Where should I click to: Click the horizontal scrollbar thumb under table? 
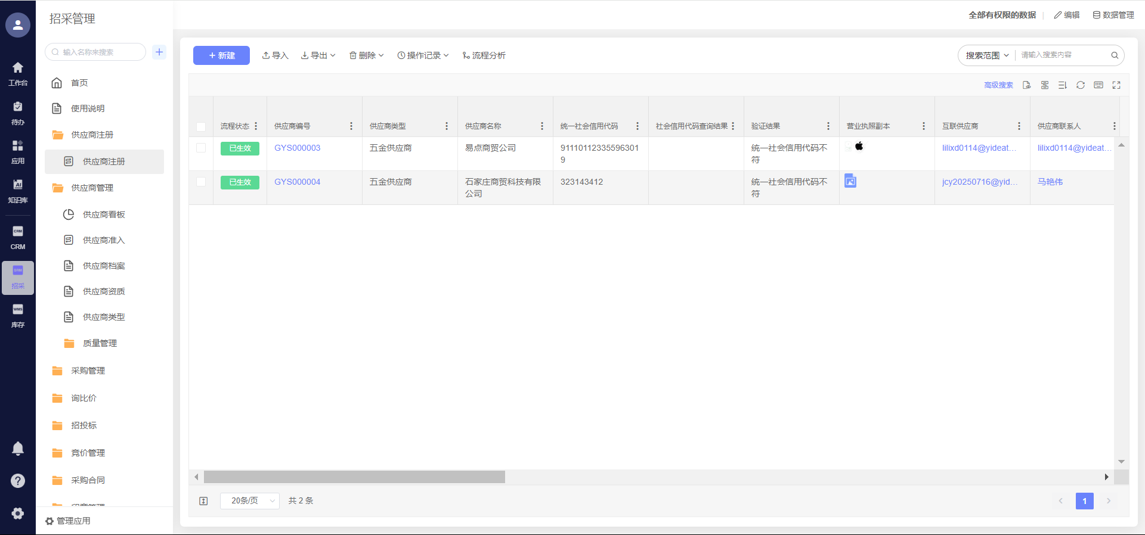[x=354, y=477]
